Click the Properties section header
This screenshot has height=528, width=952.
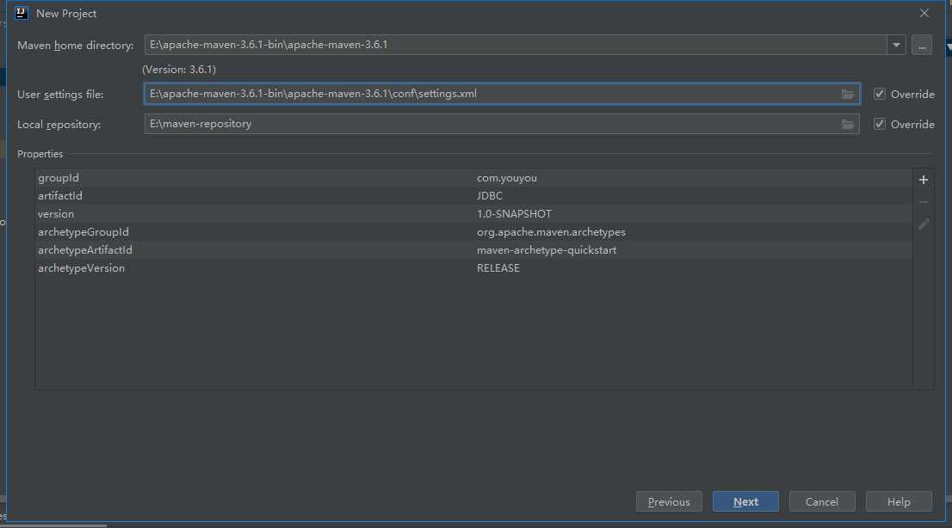[x=40, y=154]
